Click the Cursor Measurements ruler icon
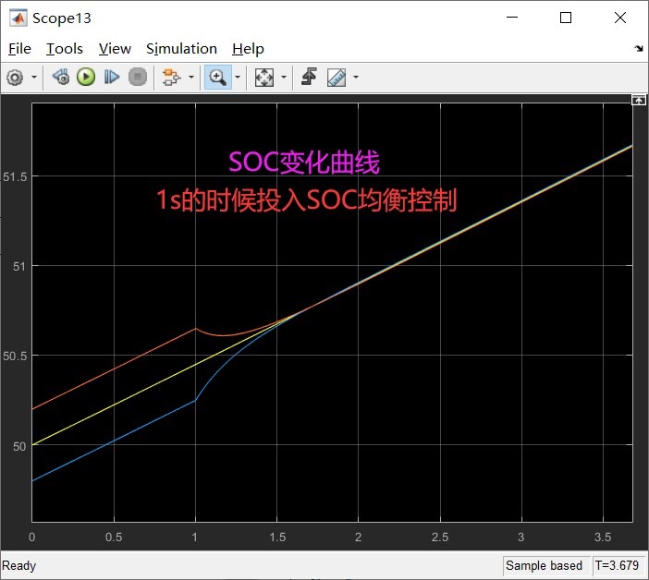 click(x=337, y=77)
